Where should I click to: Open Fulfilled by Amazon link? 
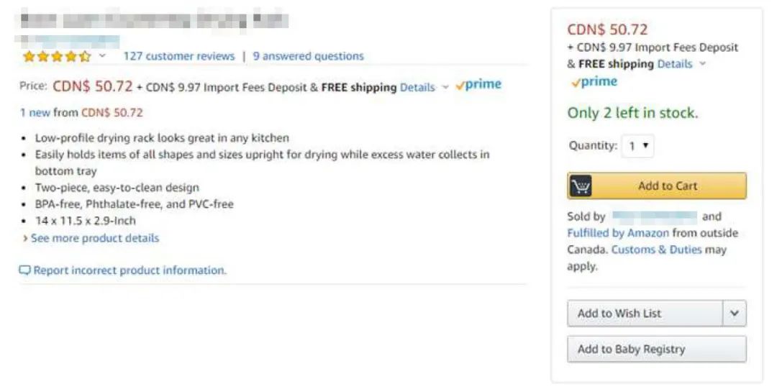(617, 233)
